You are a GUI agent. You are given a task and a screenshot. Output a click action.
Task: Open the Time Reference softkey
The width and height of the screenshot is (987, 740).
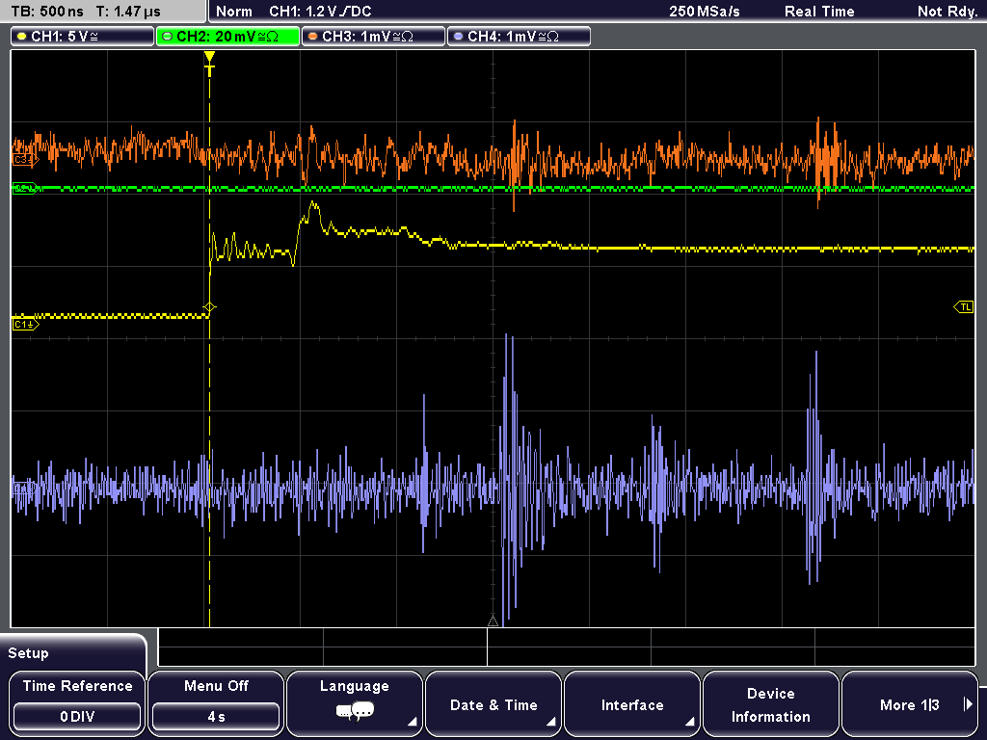[x=77, y=703]
